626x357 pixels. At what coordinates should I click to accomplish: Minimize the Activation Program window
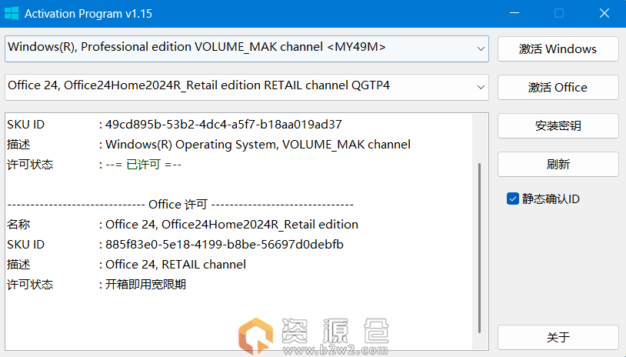coord(514,13)
